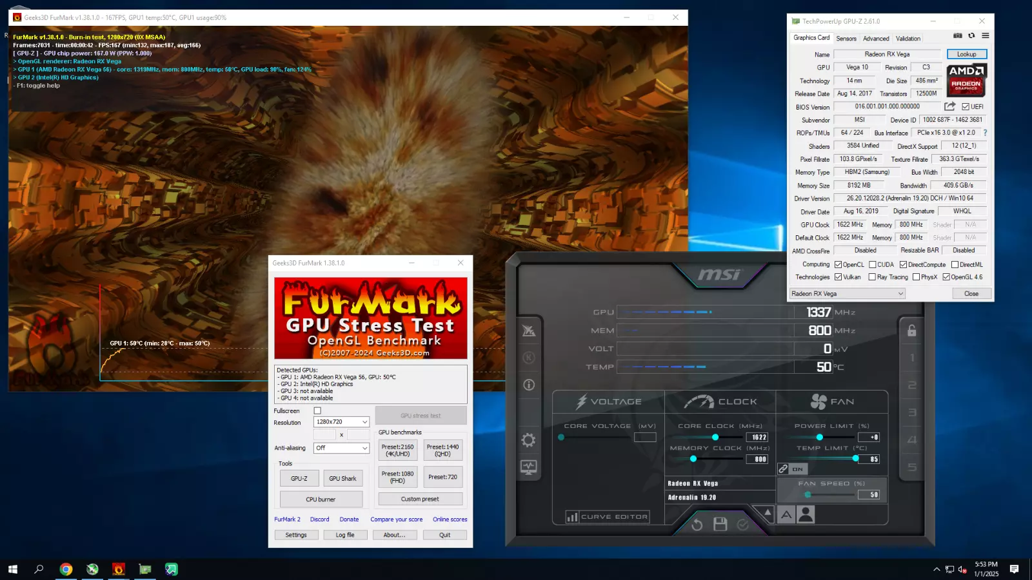Open Afterburner OC Scanner icon

(x=529, y=331)
